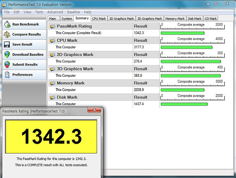Click the Memory Mark header text
Viewport: 236px width, 178px height.
[70, 83]
